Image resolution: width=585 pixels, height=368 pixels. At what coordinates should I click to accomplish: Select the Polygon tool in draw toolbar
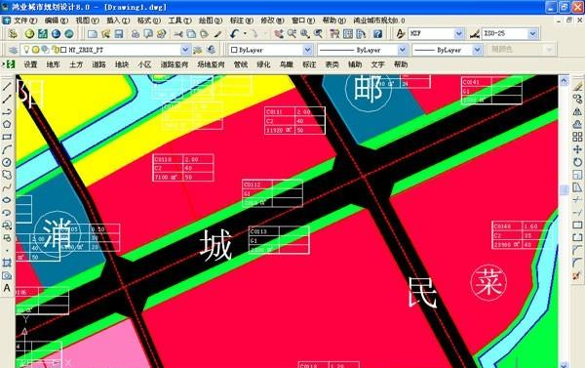coord(7,124)
